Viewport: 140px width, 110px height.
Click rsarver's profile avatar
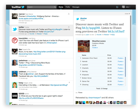tap(15, 16)
